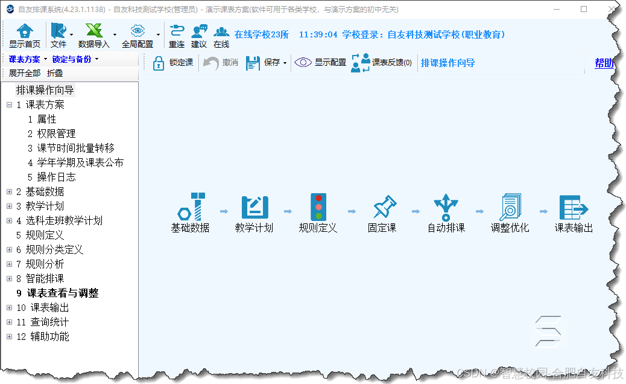This screenshot has height=384, width=626.
Task: Click the 调整优化 magnifier document icon
Action: [510, 206]
